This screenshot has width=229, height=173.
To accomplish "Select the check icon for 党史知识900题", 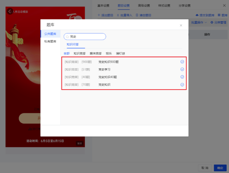I will (x=182, y=62).
